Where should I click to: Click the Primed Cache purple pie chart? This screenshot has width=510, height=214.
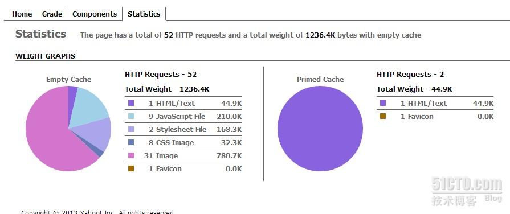[320, 129]
